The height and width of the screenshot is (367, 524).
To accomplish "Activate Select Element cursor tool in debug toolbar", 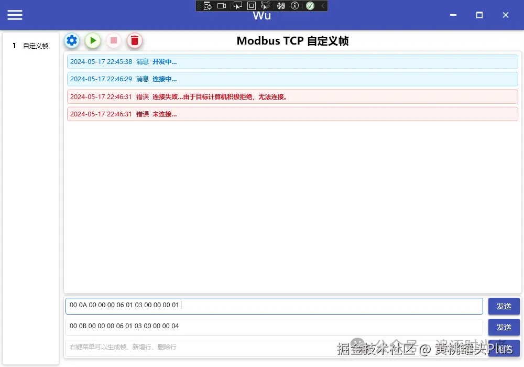I will click(x=237, y=6).
